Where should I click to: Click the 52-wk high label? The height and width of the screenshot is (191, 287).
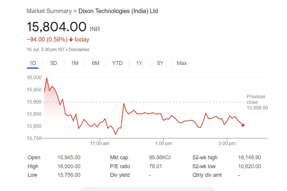pos(205,157)
